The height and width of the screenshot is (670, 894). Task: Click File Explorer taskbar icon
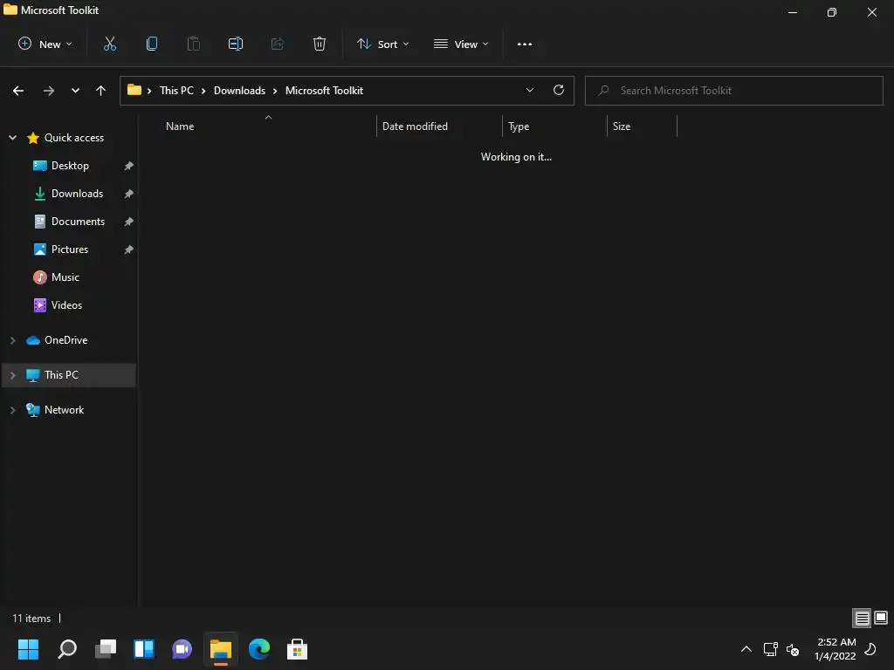[221, 649]
